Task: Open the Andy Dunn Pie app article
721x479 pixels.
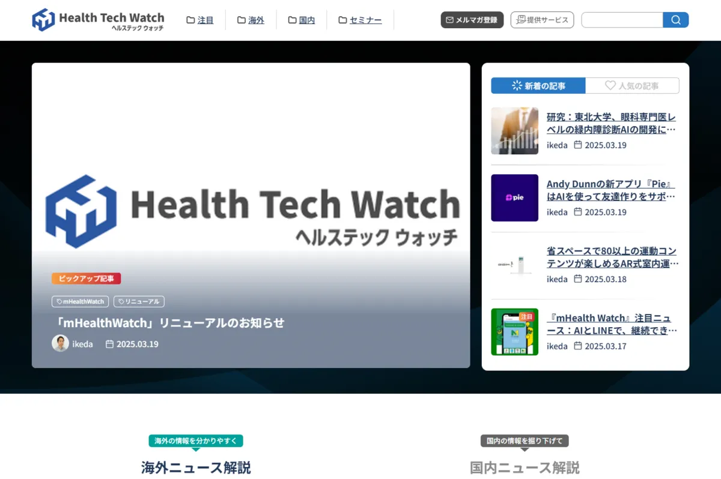Action: (x=611, y=190)
